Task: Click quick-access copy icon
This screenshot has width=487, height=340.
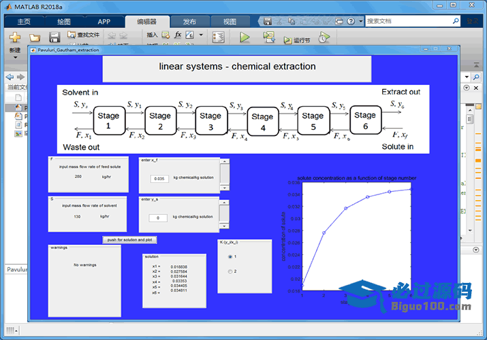Action: [292, 21]
